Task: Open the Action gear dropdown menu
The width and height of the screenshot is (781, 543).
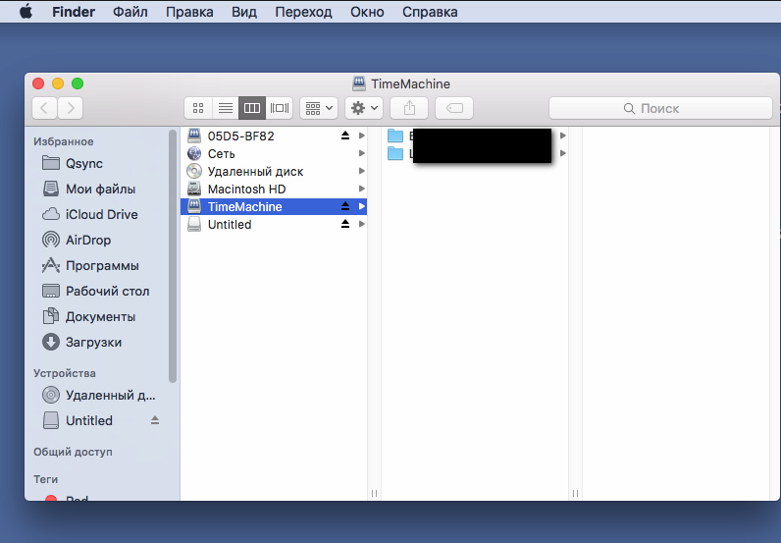Action: [364, 108]
